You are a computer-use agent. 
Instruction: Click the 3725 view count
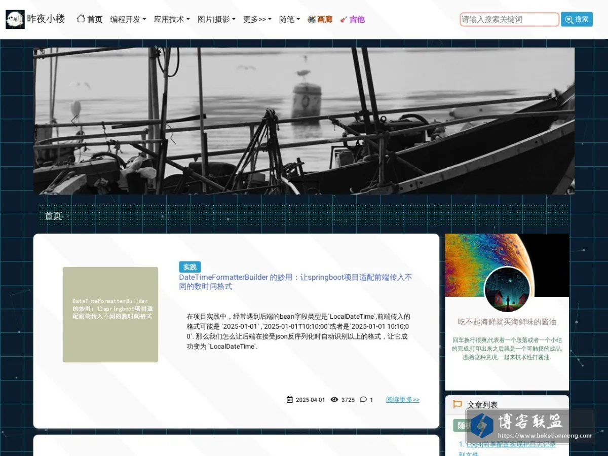[348, 400]
